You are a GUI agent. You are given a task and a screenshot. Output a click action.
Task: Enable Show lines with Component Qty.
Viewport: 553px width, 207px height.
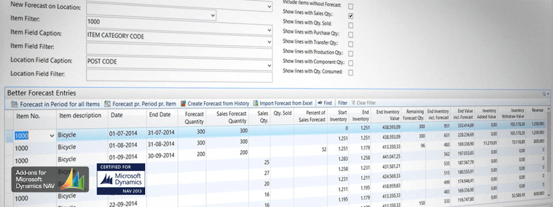pyautogui.click(x=351, y=63)
